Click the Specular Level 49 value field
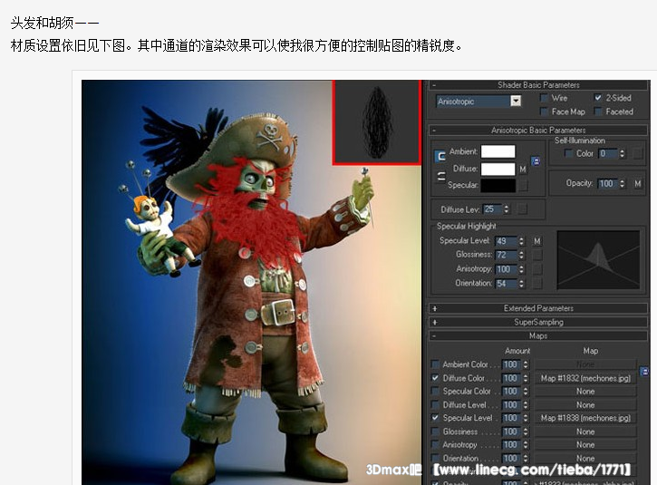This screenshot has width=657, height=485. [507, 241]
